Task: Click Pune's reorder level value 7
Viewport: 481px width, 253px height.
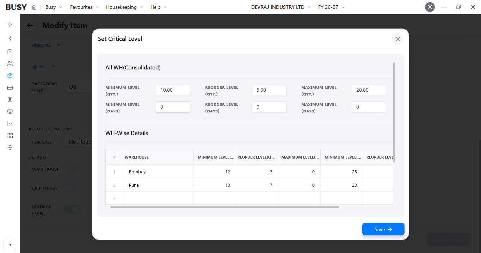Action: pyautogui.click(x=257, y=185)
